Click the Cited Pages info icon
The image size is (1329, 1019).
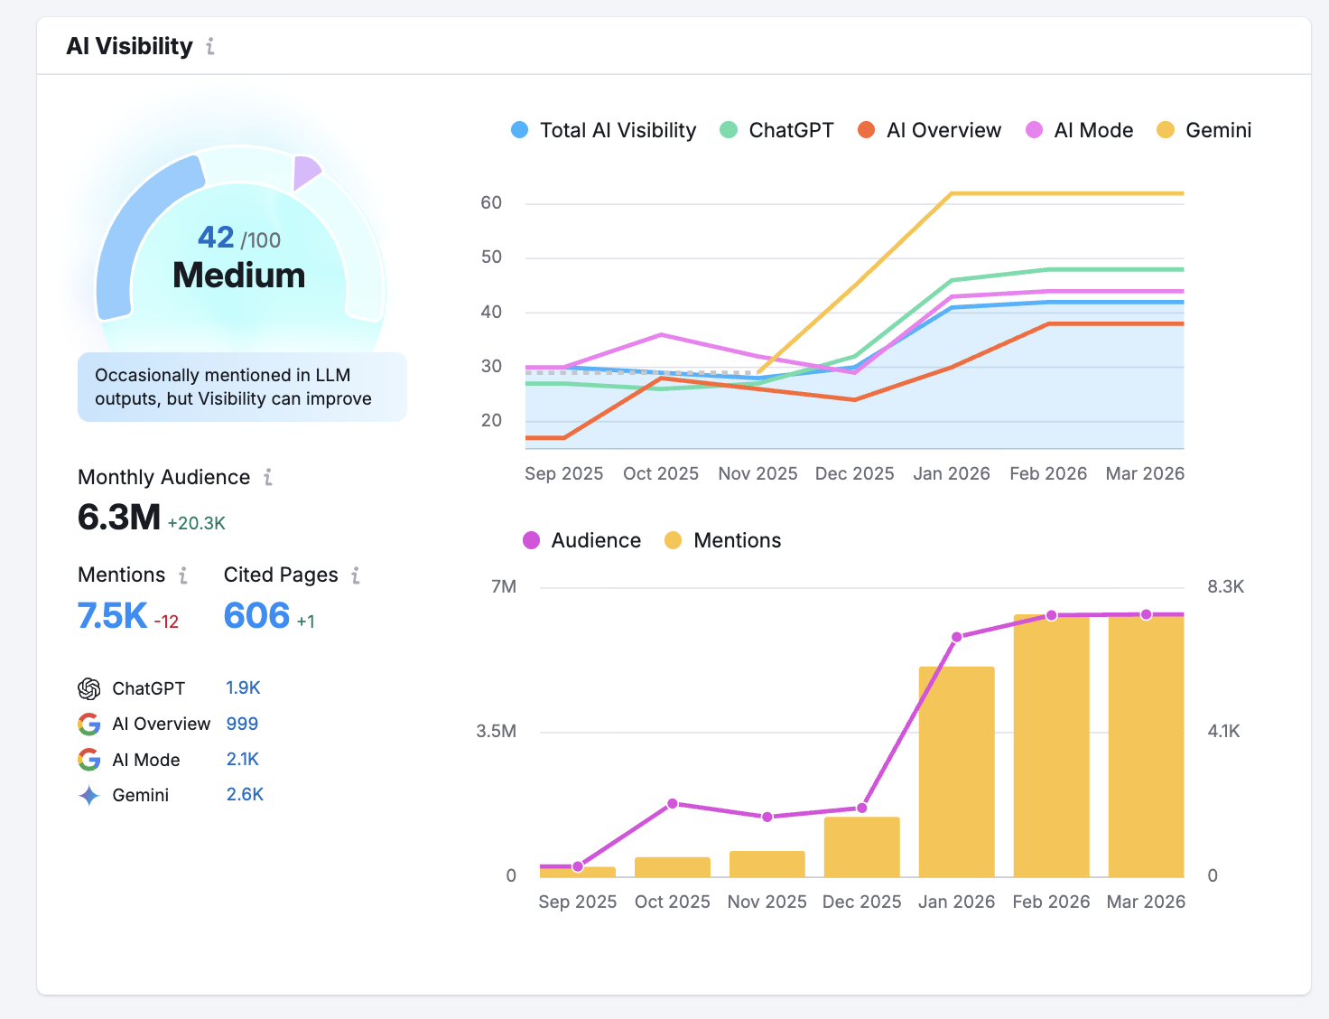click(x=356, y=575)
